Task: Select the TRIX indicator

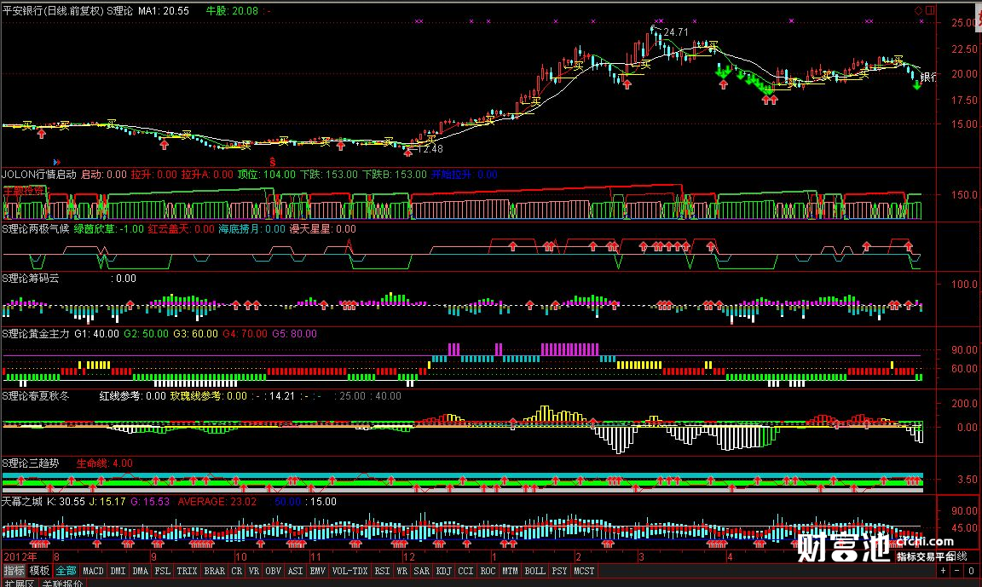Action: pyautogui.click(x=187, y=571)
